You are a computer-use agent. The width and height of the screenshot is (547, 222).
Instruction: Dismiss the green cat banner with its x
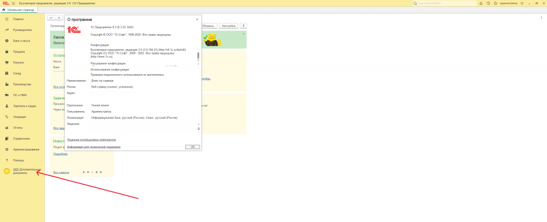tap(244, 34)
